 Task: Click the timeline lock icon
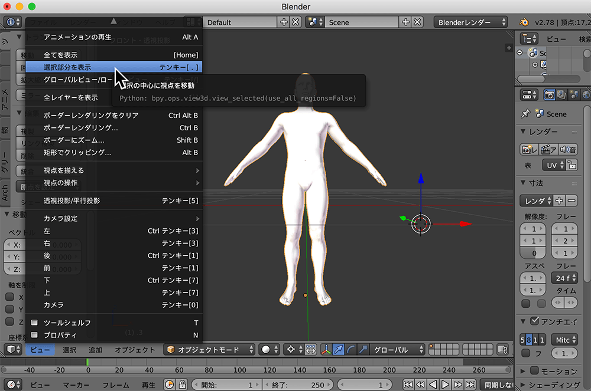point(183,385)
